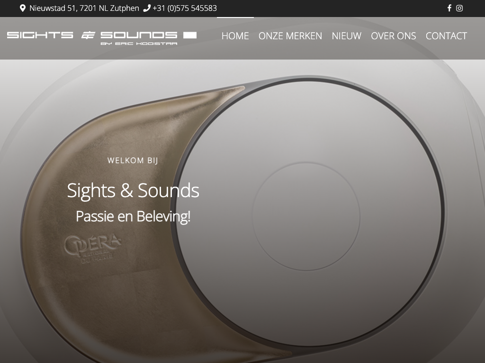Click the map pin location icon
Viewport: 485px width, 363px height.
tap(22, 8)
